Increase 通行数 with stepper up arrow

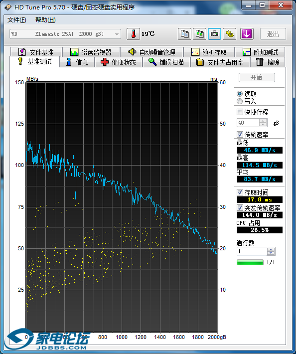271,249
